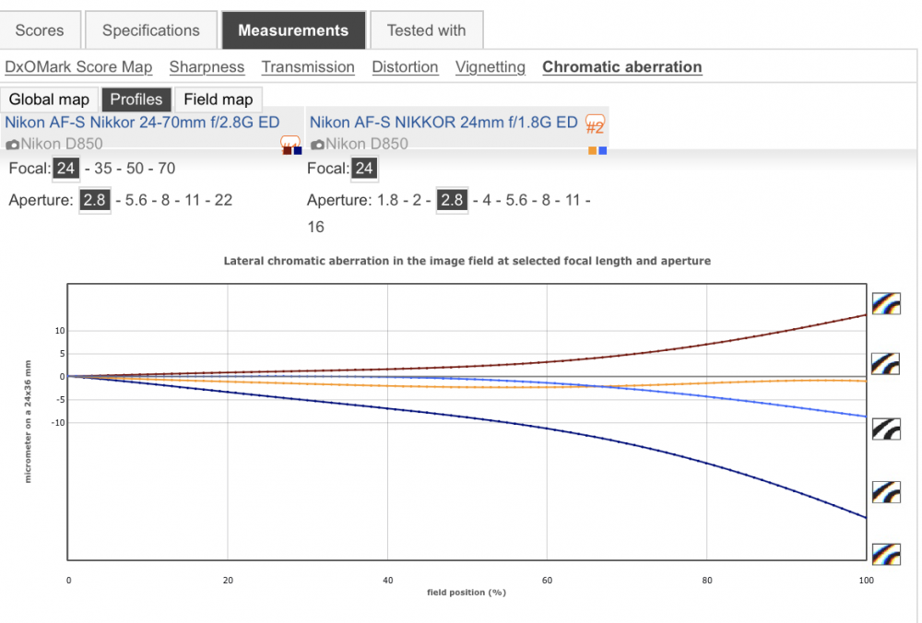
Task: Choose aperture 4 for the 24mm f/1.8G lens
Action: point(487,200)
